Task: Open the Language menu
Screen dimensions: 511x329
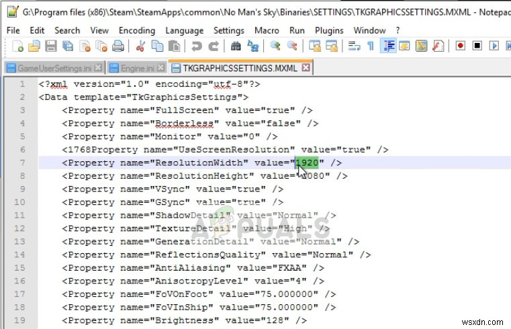Action: tap(185, 31)
